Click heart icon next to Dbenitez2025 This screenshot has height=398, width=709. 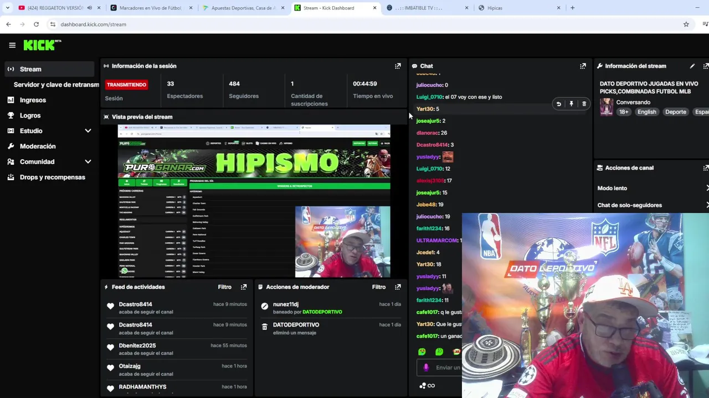[110, 348]
